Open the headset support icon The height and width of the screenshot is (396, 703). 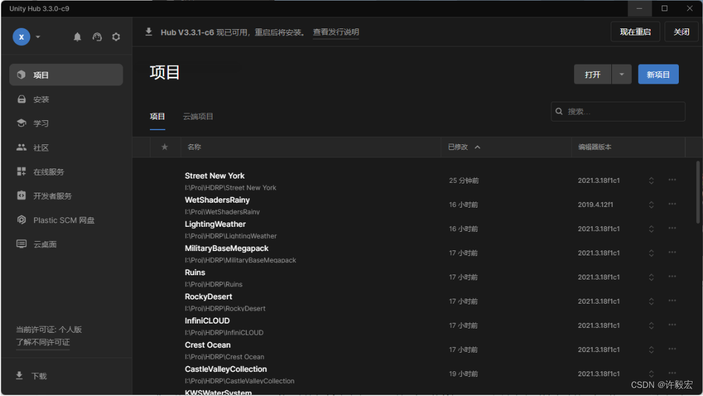pos(97,37)
